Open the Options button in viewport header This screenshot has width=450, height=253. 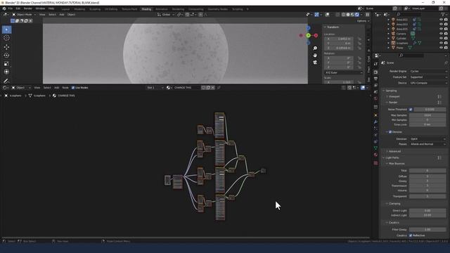pyautogui.click(x=363, y=21)
